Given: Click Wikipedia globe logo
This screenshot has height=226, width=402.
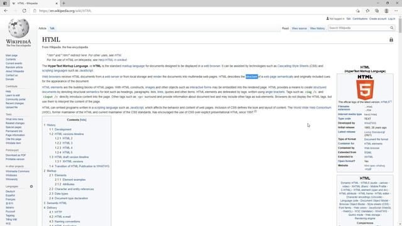Looking at the screenshot, I should coord(18,28).
